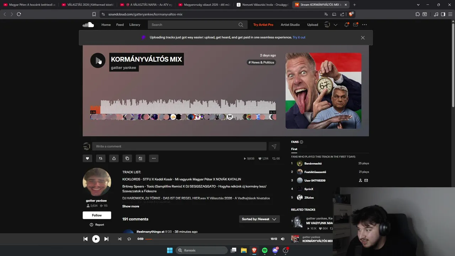Mute the player volume
The height and width of the screenshot is (256, 455).
click(283, 239)
